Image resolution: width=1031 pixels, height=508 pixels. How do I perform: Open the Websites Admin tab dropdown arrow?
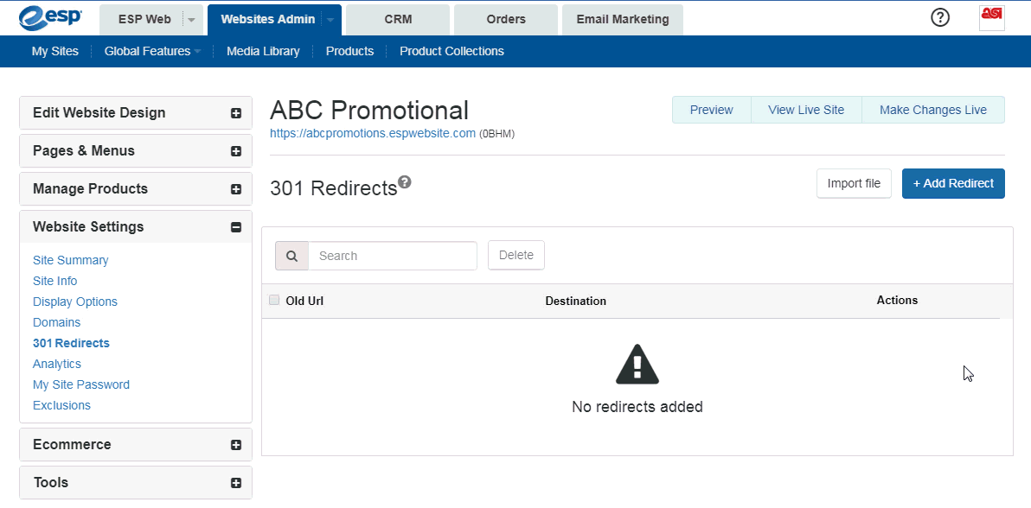point(330,20)
